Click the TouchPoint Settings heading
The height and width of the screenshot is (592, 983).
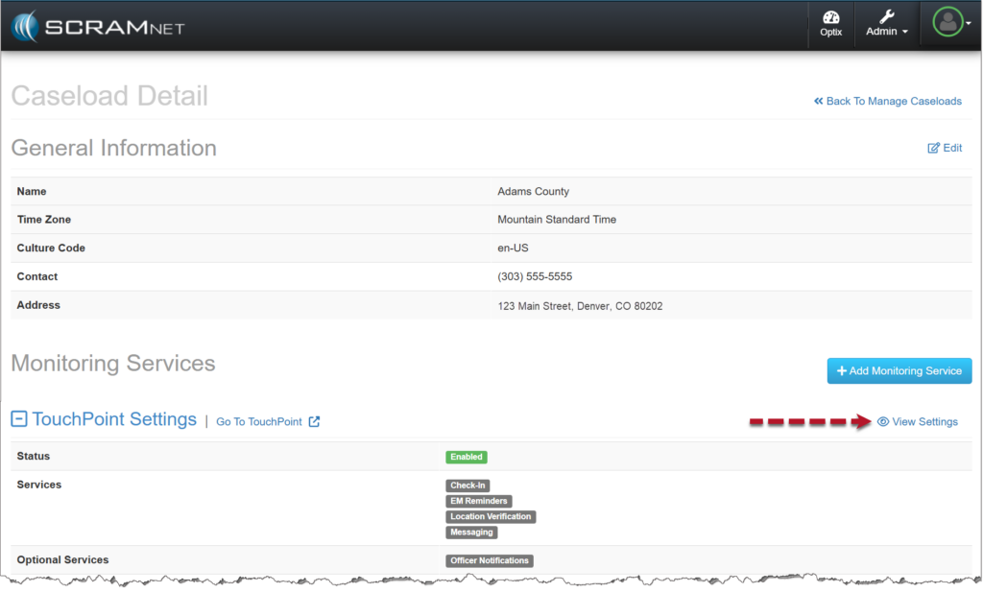pos(114,419)
